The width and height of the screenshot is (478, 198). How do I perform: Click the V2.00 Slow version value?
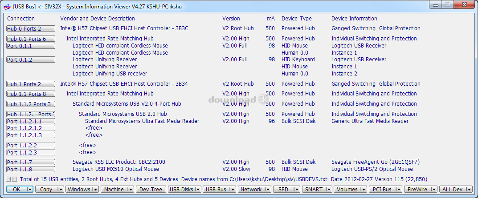point(236,169)
